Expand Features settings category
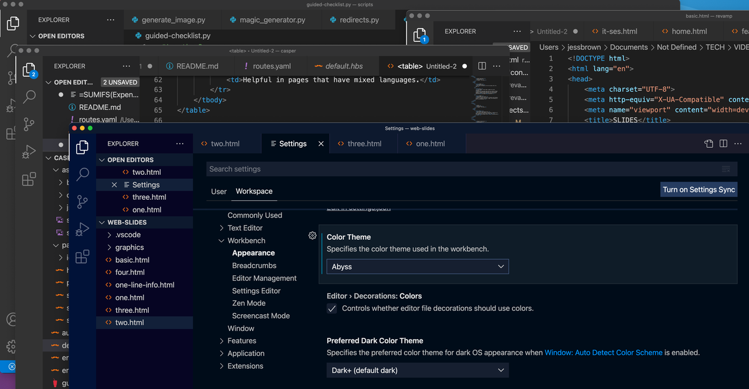The height and width of the screenshot is (389, 749). click(222, 341)
